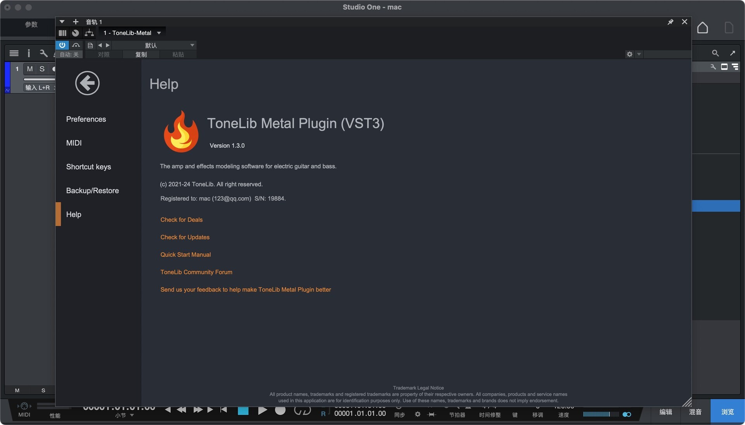Click the channel editor bars icon
This screenshot has width=745, height=425.
coord(62,33)
